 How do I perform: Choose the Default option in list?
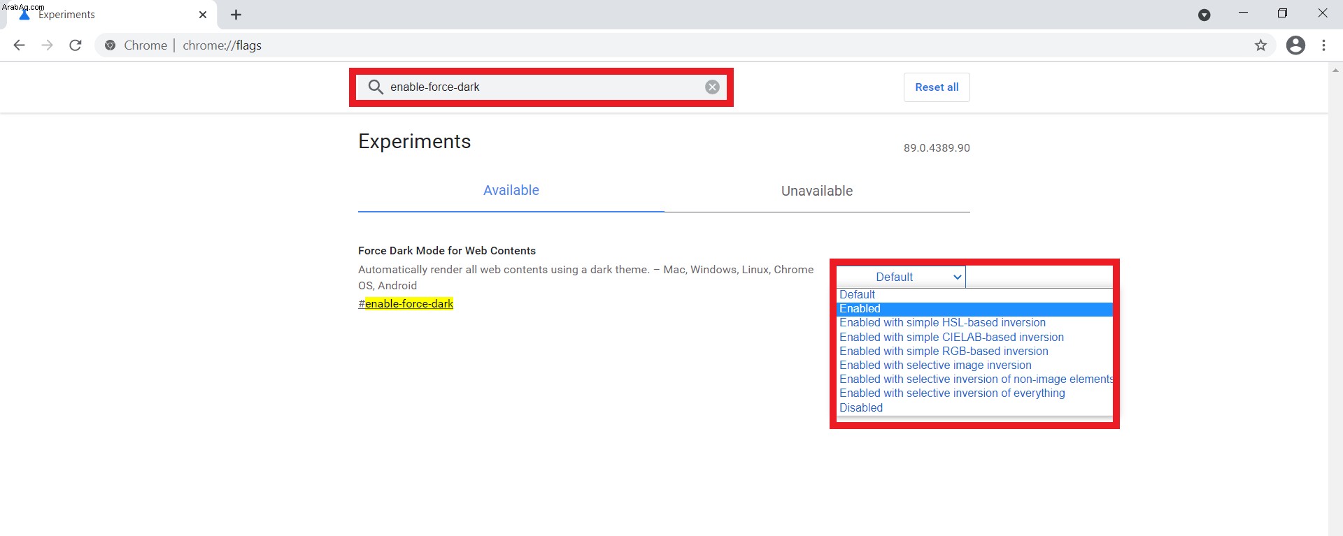pyautogui.click(x=975, y=295)
